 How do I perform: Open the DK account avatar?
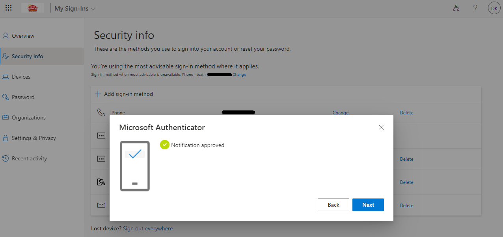click(x=494, y=8)
